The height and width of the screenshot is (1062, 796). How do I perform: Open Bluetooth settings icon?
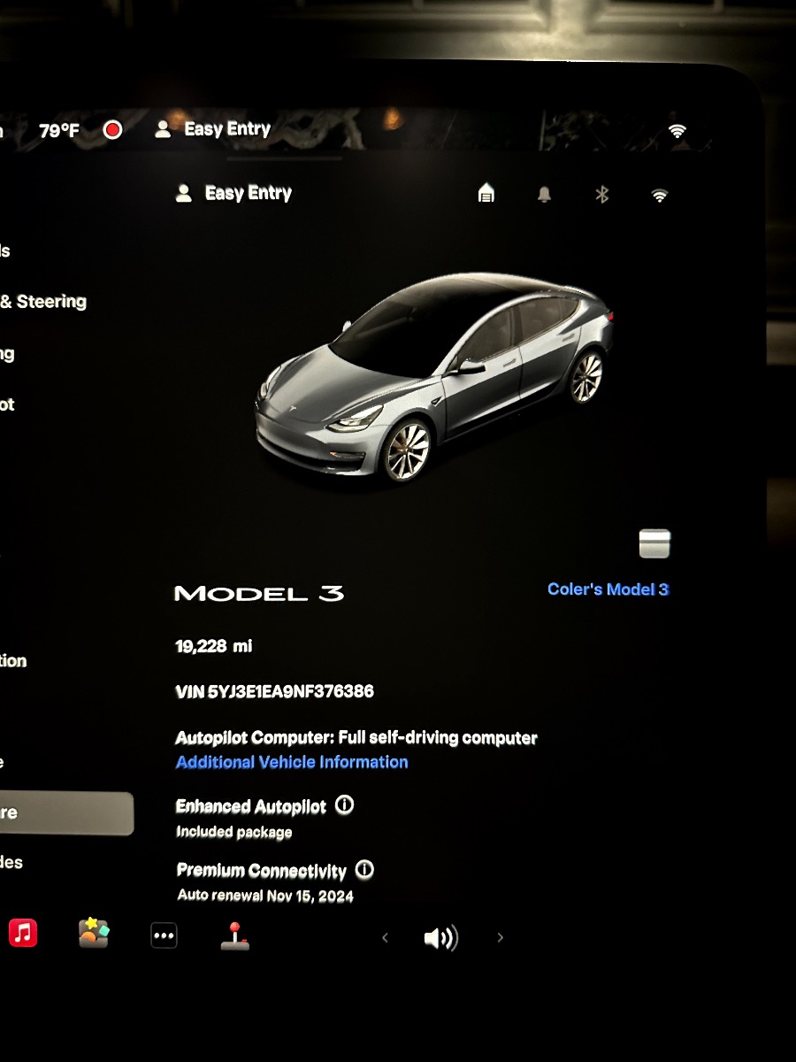pos(602,195)
